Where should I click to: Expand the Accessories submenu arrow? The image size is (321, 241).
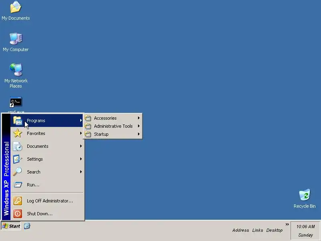(138, 118)
